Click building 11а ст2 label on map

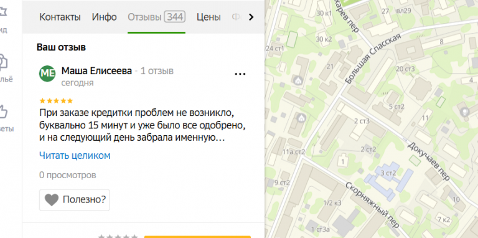tap(294, 151)
